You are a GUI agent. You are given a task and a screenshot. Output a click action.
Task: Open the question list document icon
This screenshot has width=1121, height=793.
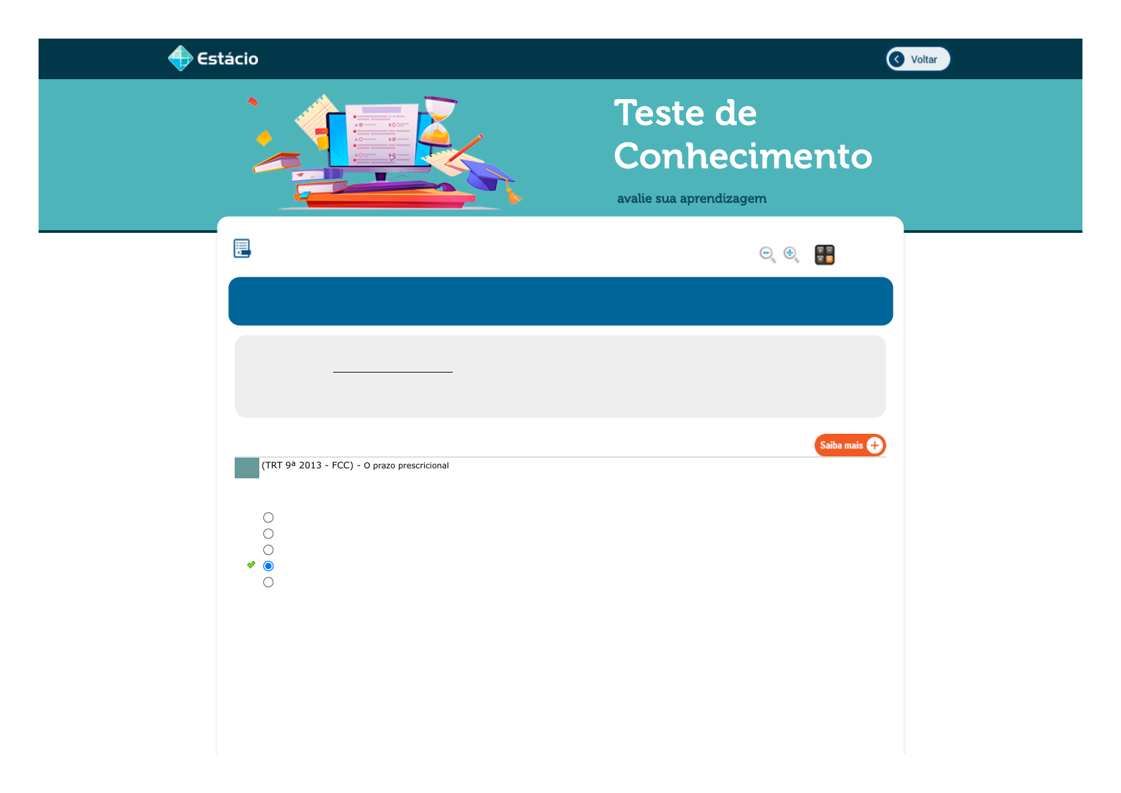(x=242, y=249)
